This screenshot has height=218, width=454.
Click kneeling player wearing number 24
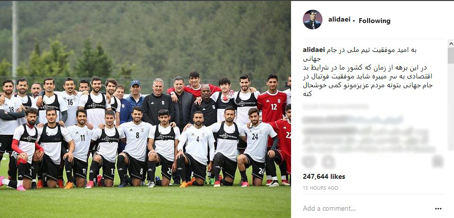click(256, 146)
